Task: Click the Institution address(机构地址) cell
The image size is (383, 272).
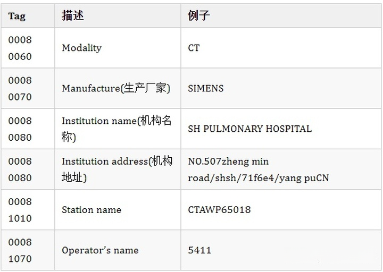Action: click(117, 169)
